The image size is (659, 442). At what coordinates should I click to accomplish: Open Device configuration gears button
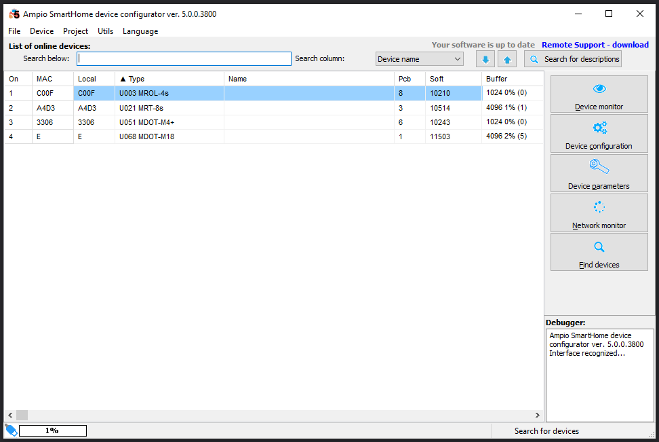coord(599,134)
